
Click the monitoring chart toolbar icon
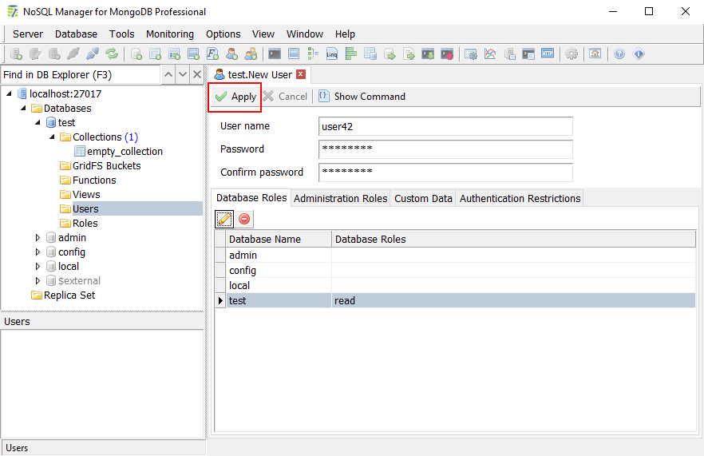click(490, 54)
